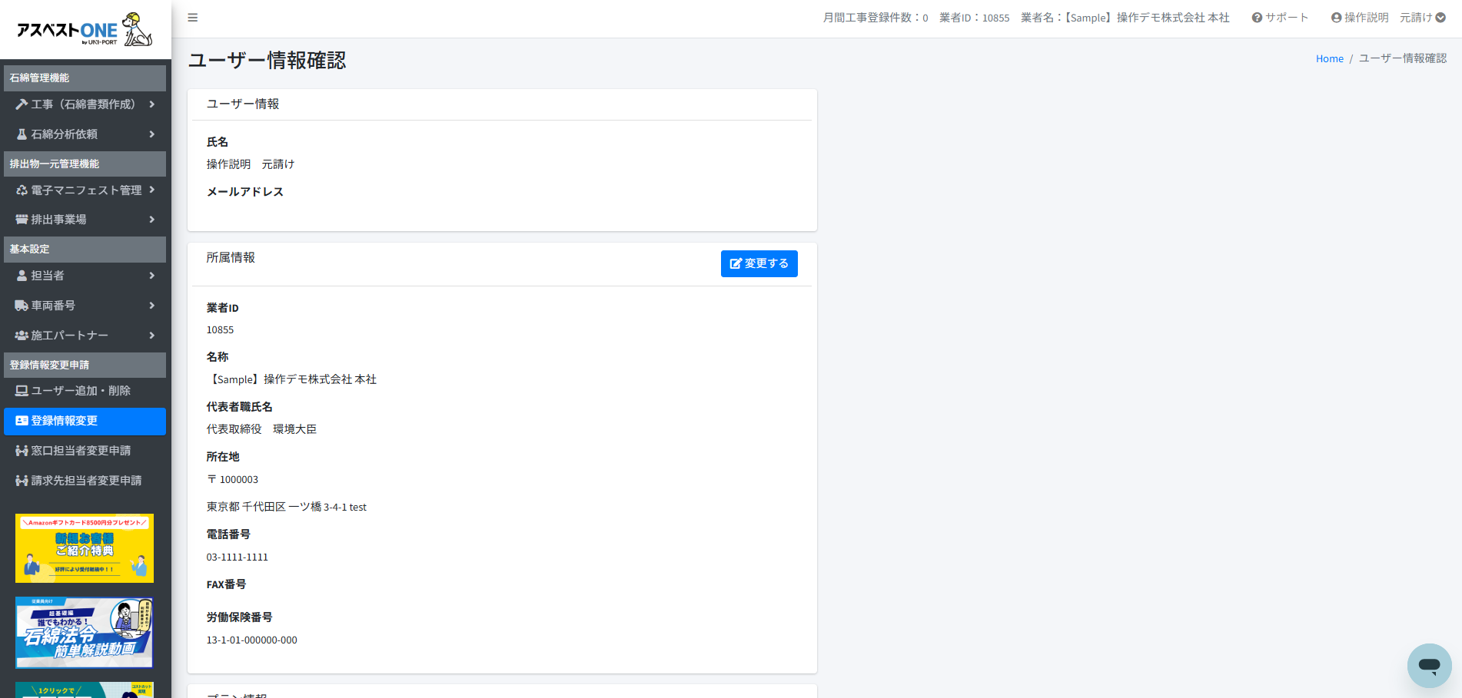
Task: Follow the Home breadcrumb link
Action: [1329, 58]
